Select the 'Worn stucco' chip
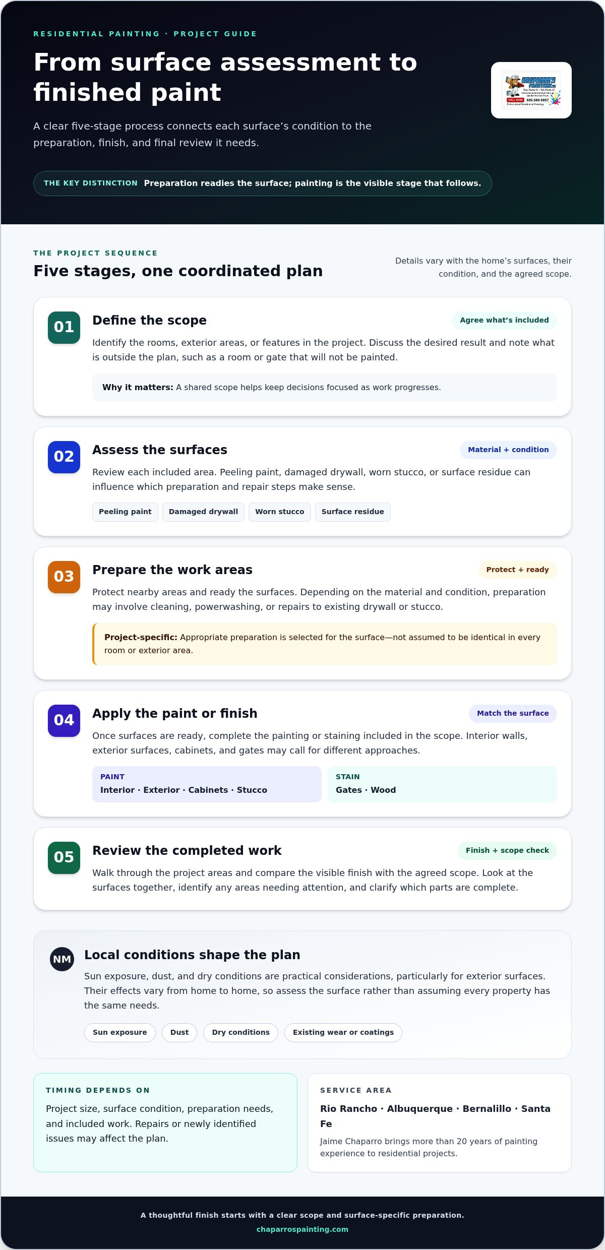Screen dimensions: 605x1250 tap(280, 512)
